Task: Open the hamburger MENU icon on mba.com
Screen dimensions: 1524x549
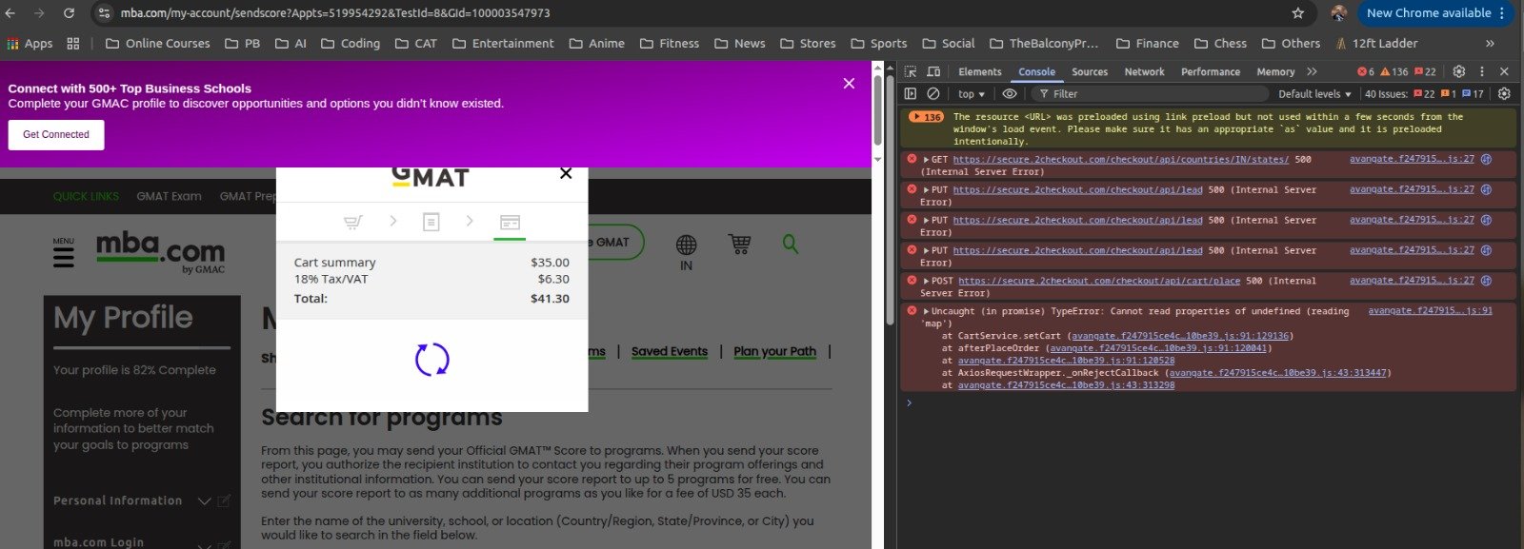Action: tap(63, 256)
